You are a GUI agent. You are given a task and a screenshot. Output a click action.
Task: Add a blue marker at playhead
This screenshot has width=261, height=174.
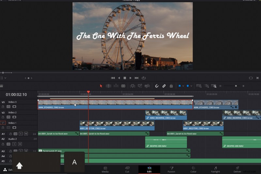[188, 86]
